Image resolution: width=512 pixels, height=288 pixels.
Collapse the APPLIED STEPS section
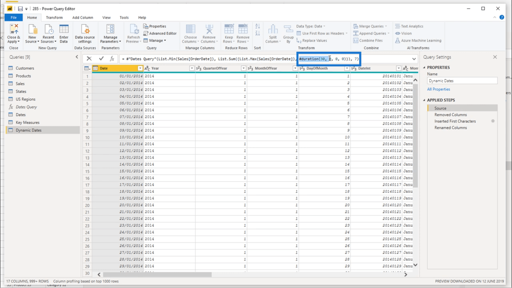coord(424,100)
